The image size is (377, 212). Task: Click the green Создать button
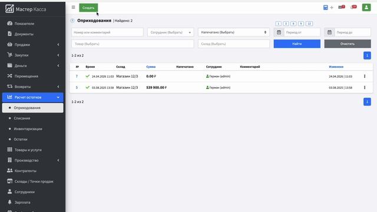(88, 8)
